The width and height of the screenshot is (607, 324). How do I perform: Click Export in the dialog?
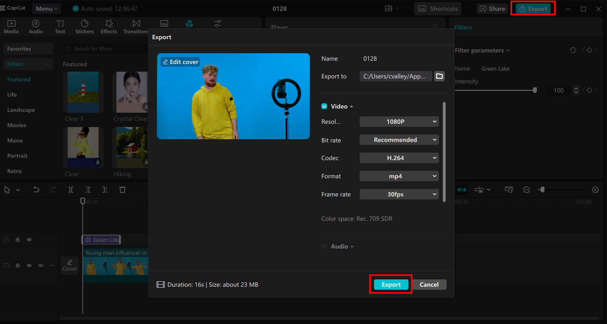pyautogui.click(x=391, y=284)
